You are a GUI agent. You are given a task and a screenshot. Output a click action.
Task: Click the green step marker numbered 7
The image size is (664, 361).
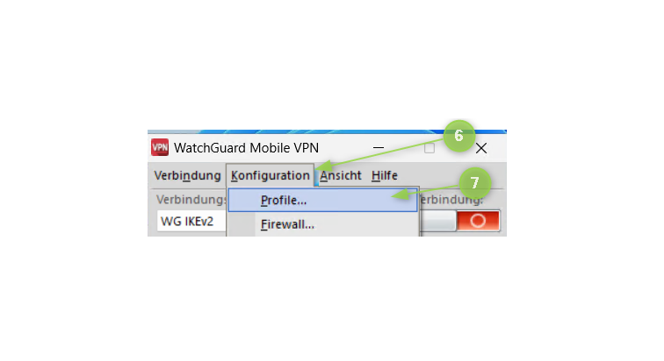[x=474, y=183]
